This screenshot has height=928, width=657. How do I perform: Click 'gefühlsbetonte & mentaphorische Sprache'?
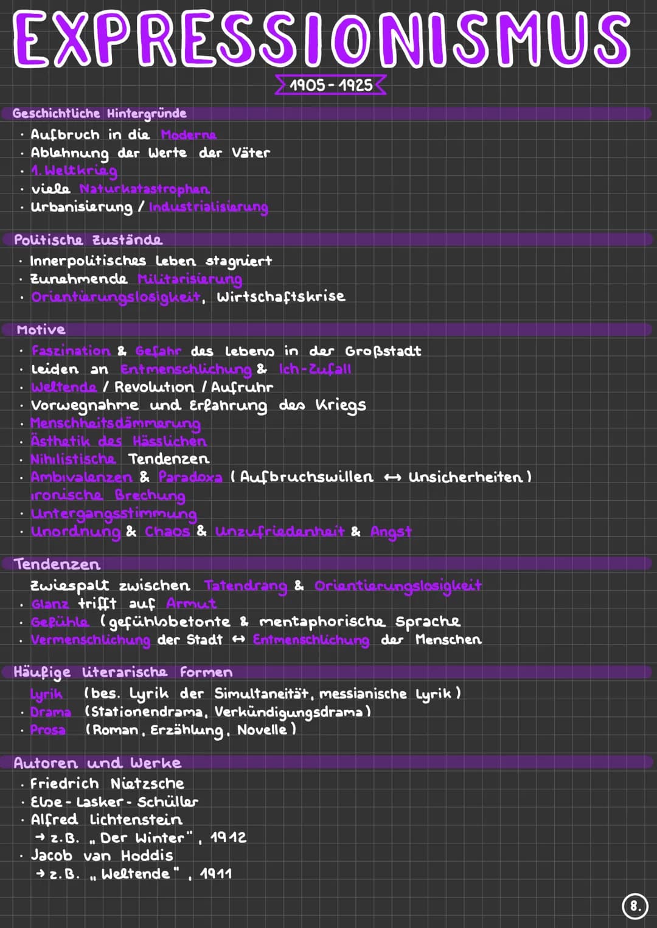tap(284, 622)
